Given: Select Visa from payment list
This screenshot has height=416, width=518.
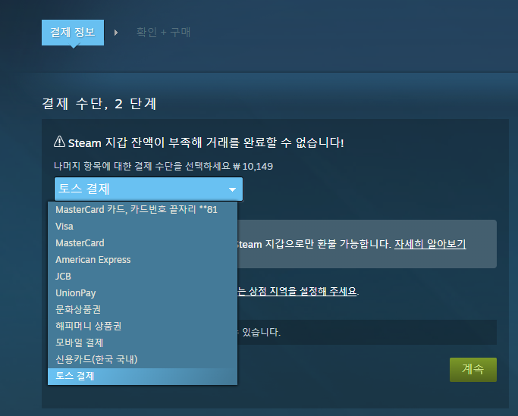Looking at the screenshot, I should pyautogui.click(x=143, y=227).
